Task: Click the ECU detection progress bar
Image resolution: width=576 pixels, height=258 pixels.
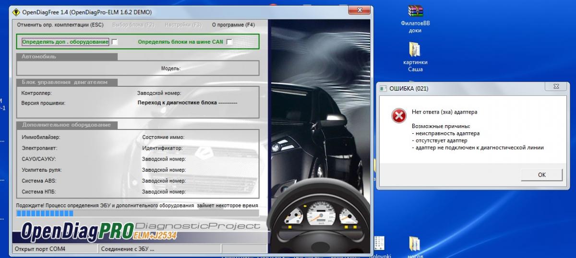Action: tap(137, 213)
